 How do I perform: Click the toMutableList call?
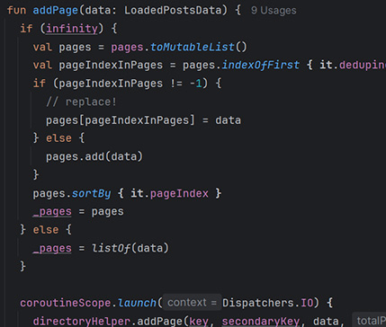pyautogui.click(x=193, y=47)
